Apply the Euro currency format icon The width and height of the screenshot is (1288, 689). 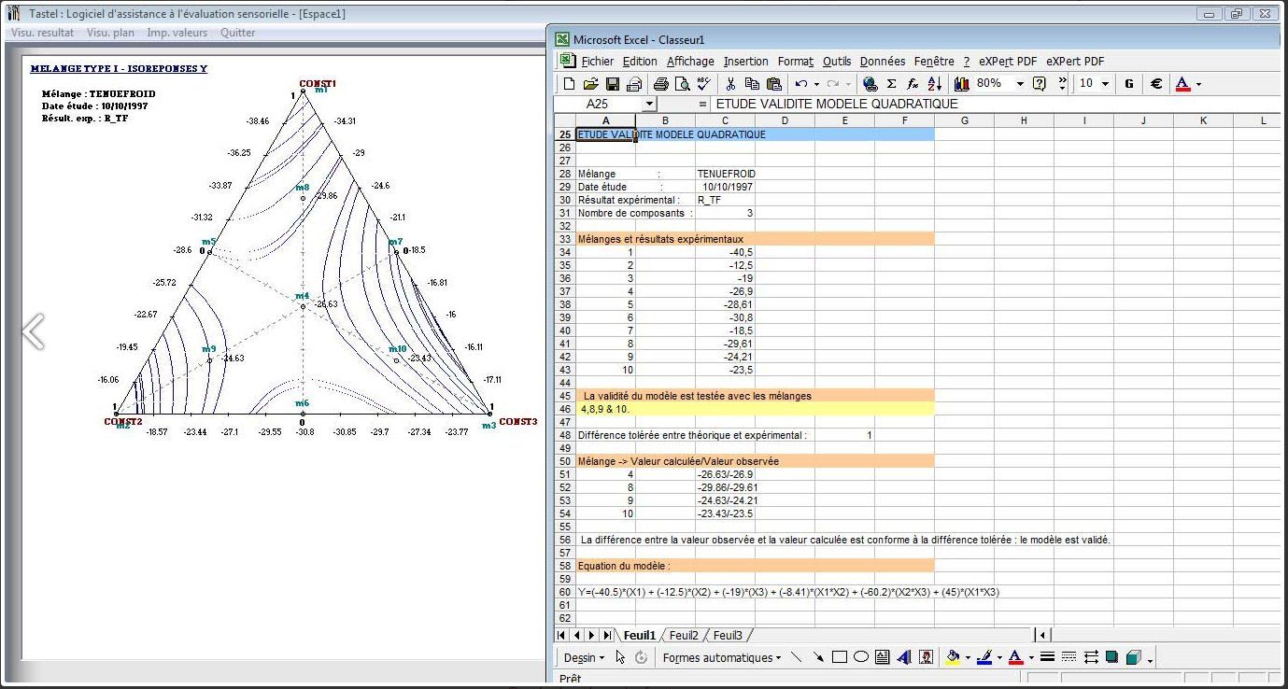(1157, 84)
